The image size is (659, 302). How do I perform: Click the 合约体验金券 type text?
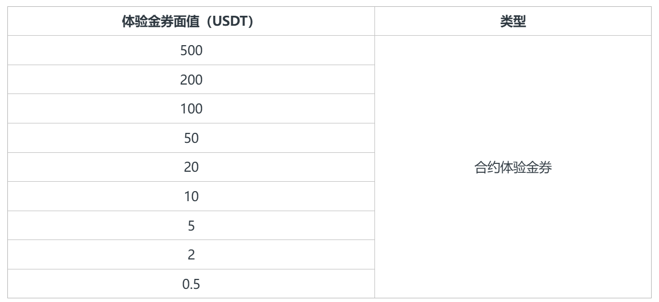pyautogui.click(x=513, y=168)
